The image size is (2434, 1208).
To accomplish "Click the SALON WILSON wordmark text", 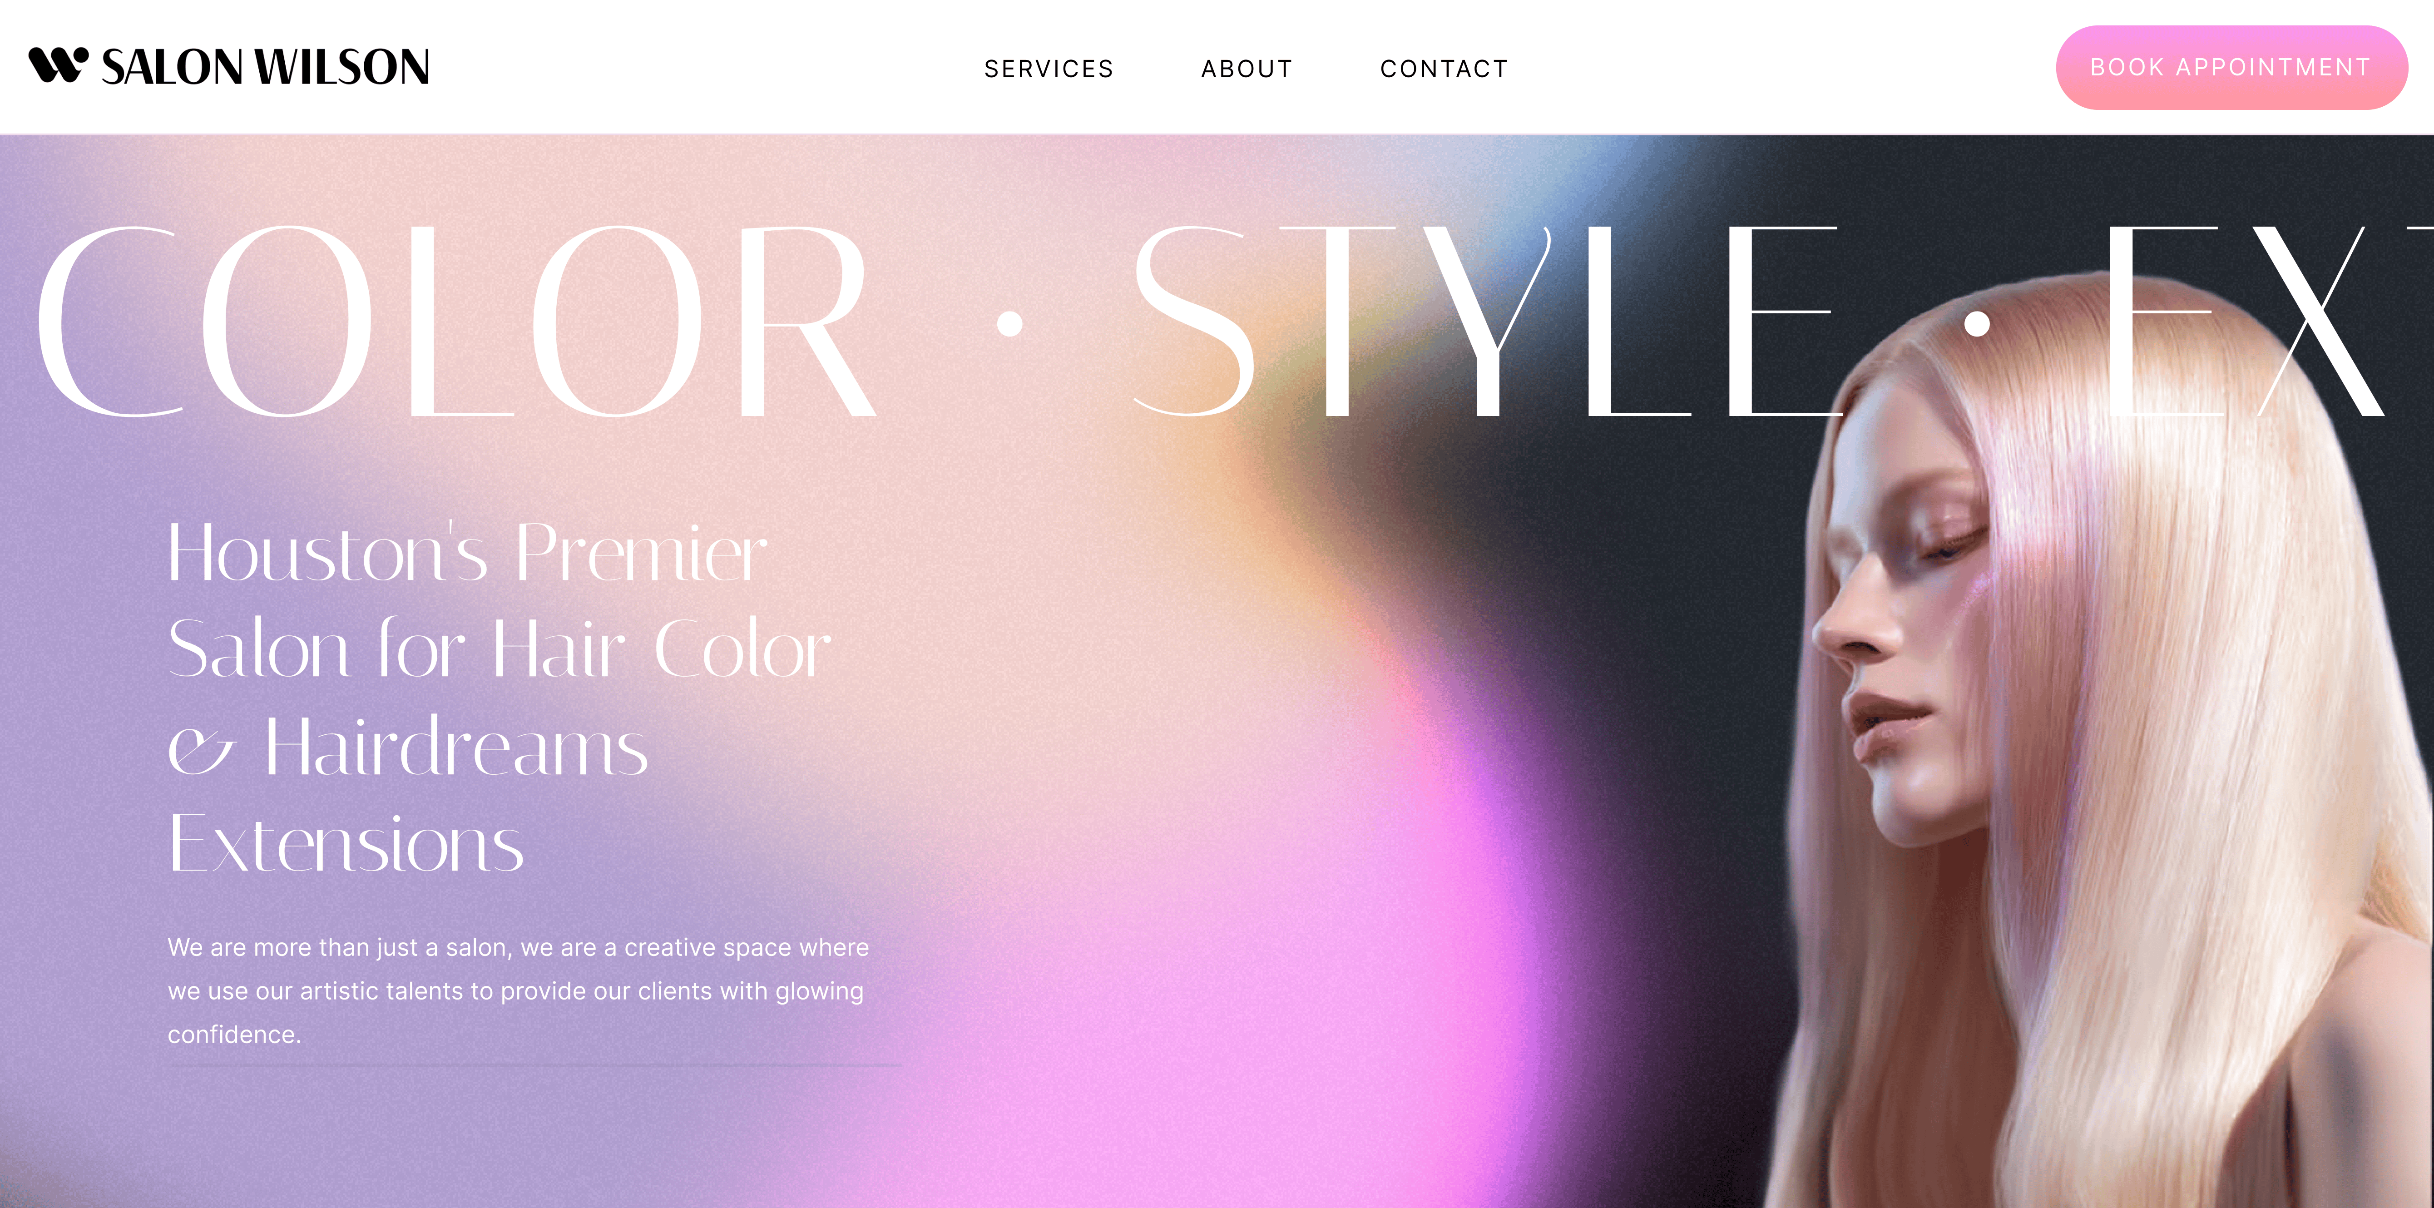I will click(x=266, y=67).
